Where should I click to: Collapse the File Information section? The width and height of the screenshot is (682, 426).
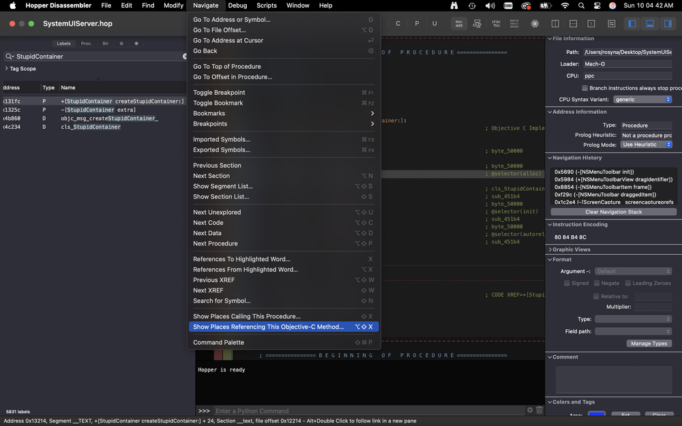pos(550,39)
